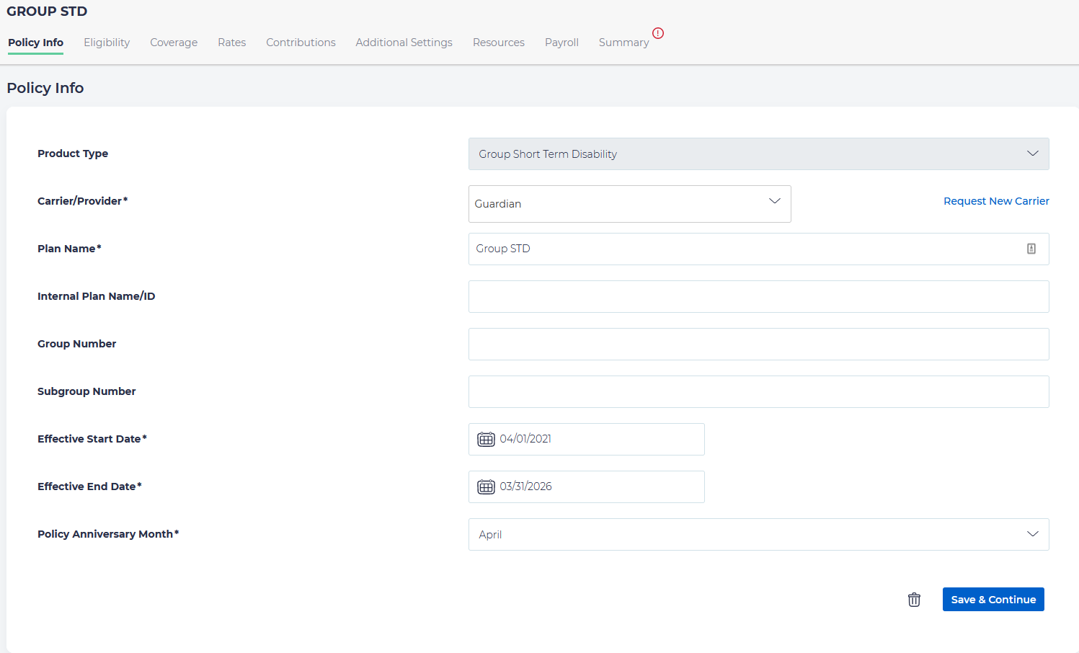Viewport: 1079px width, 653px height.
Task: Click the Request New Carrier link
Action: (996, 201)
